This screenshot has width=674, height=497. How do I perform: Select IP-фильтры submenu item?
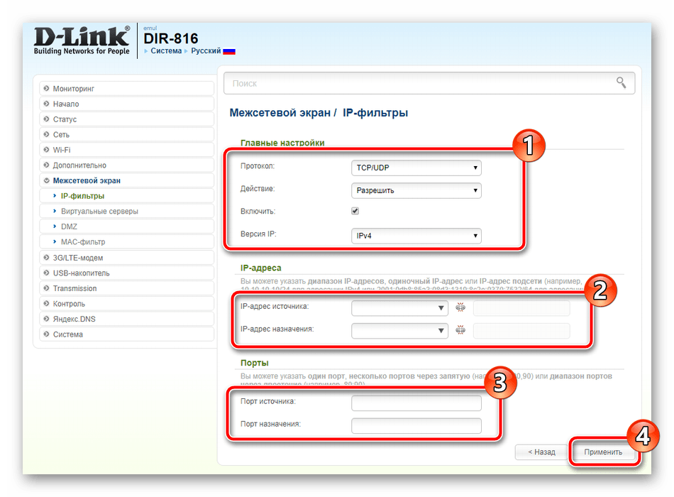(x=127, y=196)
